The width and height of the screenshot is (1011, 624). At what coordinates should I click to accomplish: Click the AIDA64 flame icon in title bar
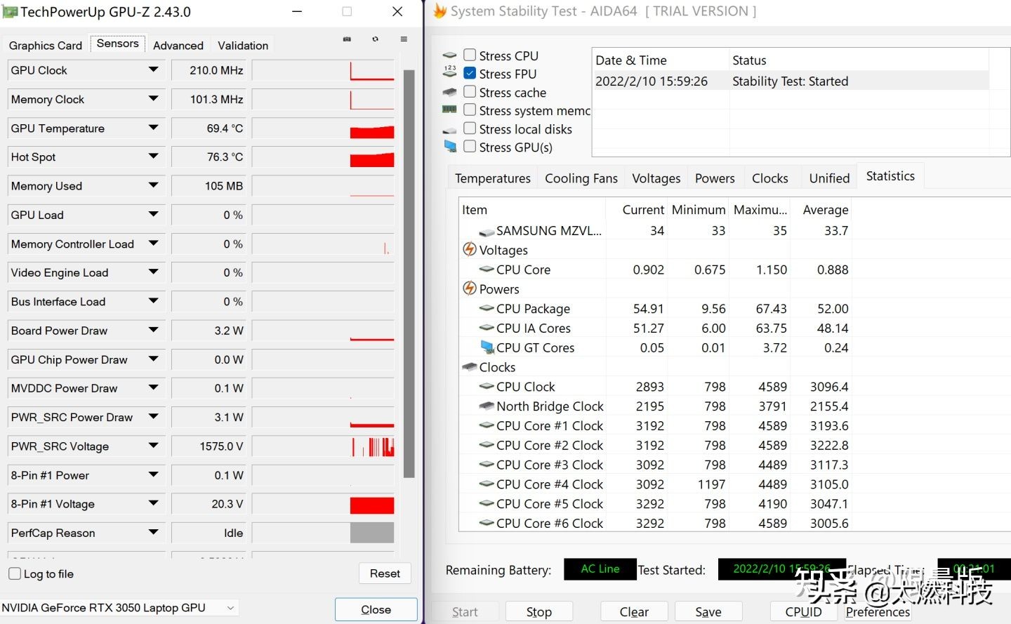click(440, 11)
